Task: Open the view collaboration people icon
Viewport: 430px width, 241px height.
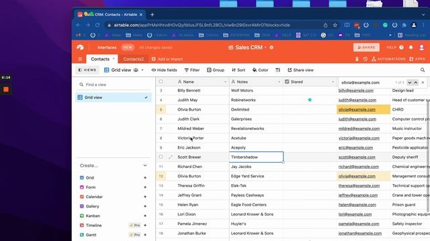Action: click(x=136, y=70)
